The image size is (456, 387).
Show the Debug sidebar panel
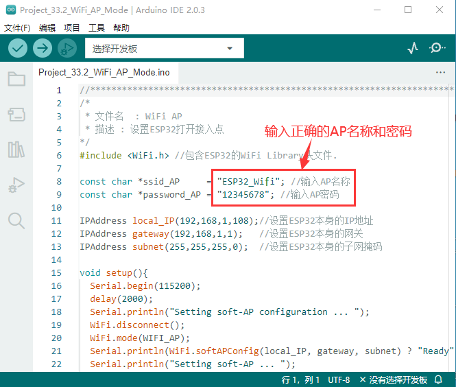click(16, 185)
